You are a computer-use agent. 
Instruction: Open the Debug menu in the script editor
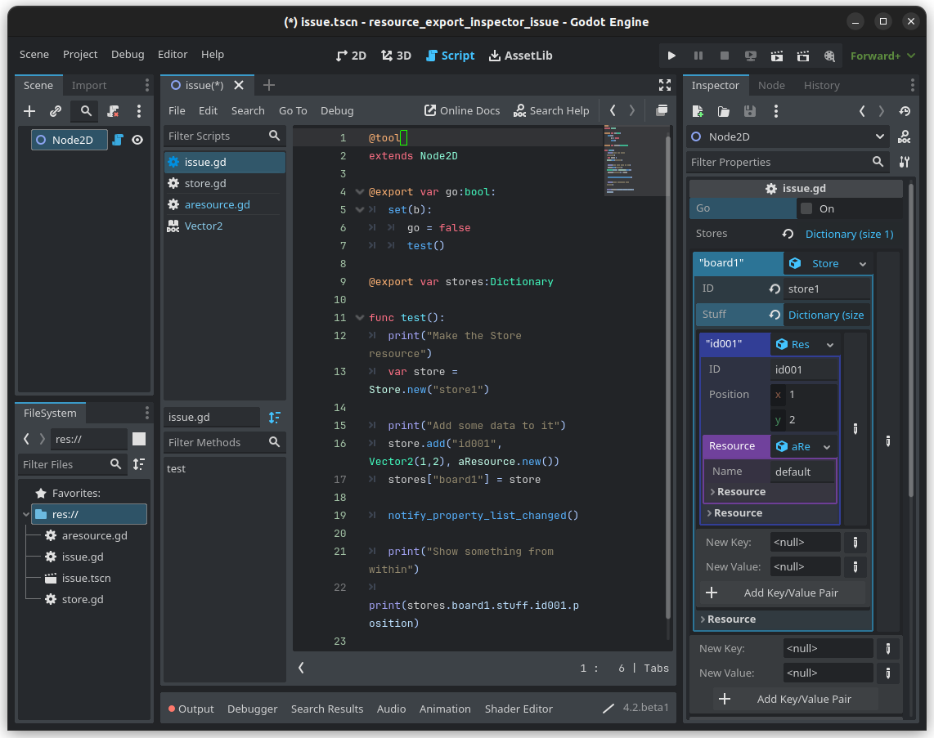click(337, 110)
